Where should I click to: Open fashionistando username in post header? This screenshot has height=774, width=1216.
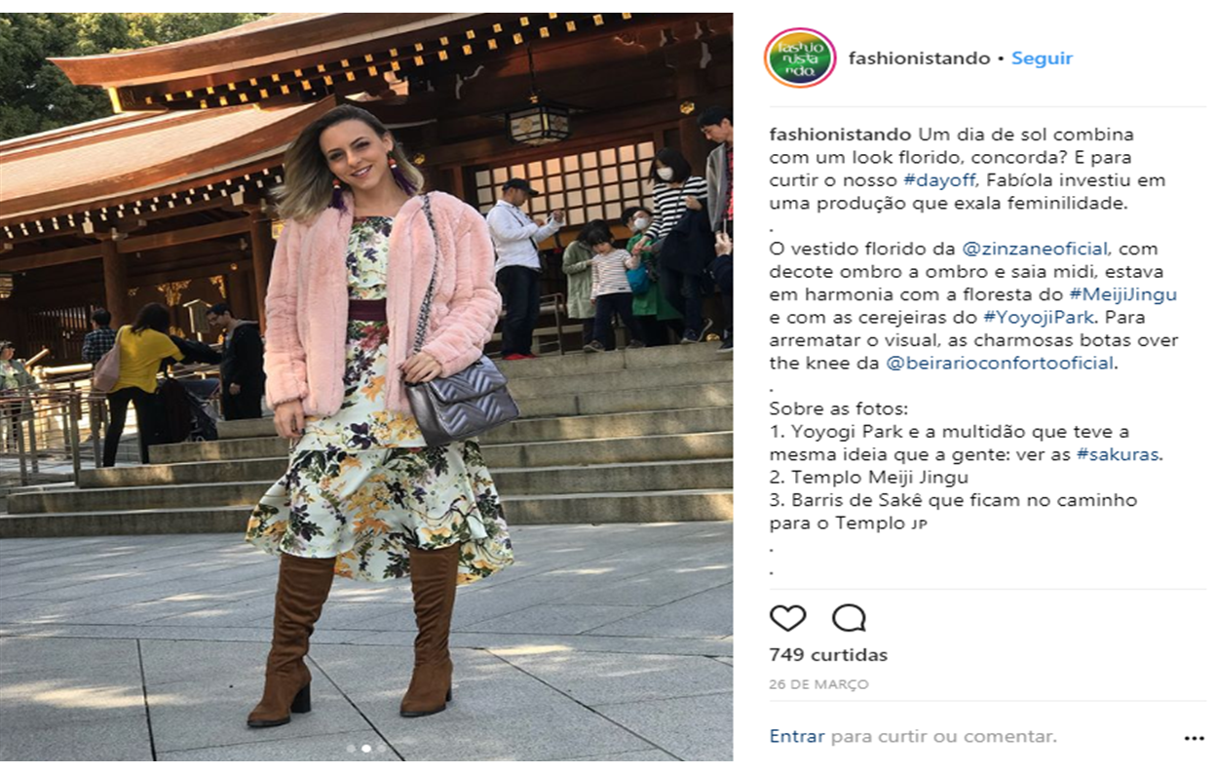[919, 58]
